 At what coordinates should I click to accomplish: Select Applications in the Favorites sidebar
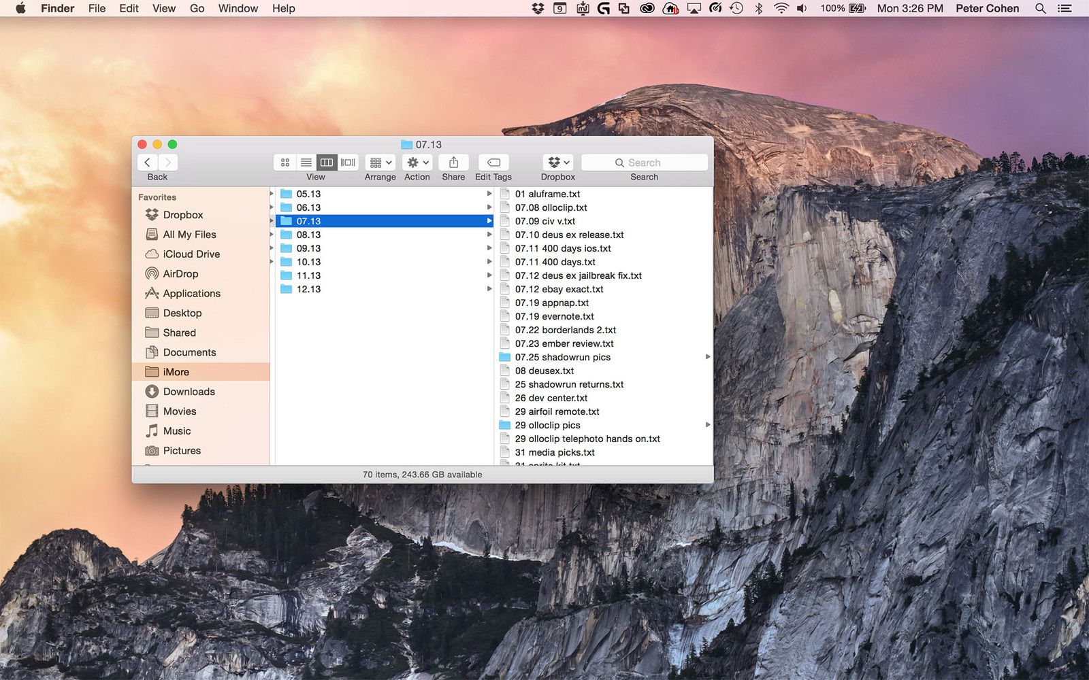coord(191,294)
